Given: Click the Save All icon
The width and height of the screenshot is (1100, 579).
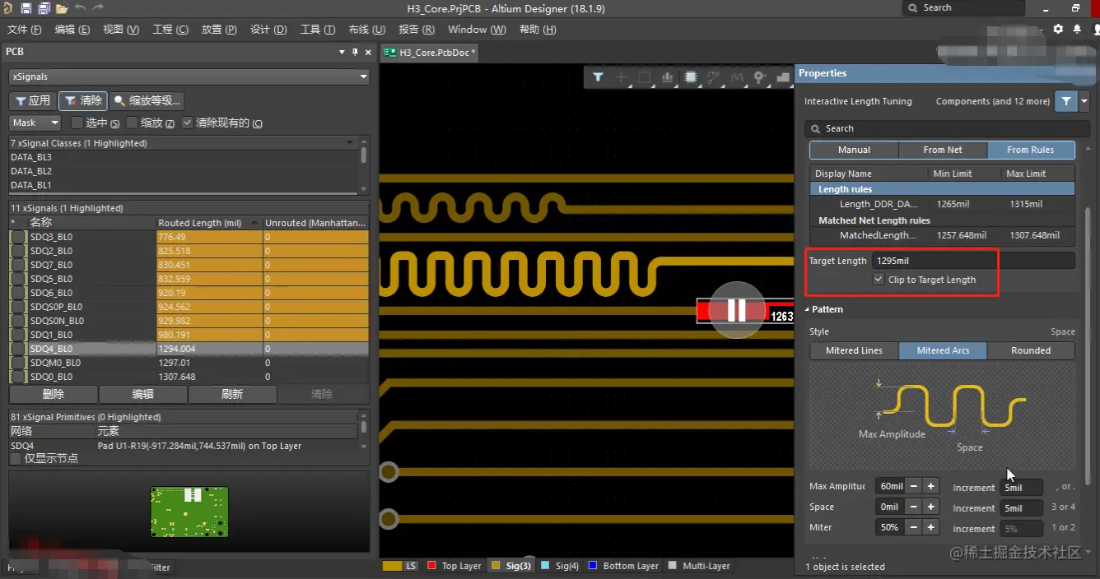Looking at the screenshot, I should click(44, 8).
